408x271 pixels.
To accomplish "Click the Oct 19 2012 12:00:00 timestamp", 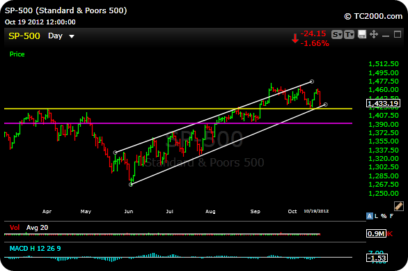I will [x=40, y=22].
